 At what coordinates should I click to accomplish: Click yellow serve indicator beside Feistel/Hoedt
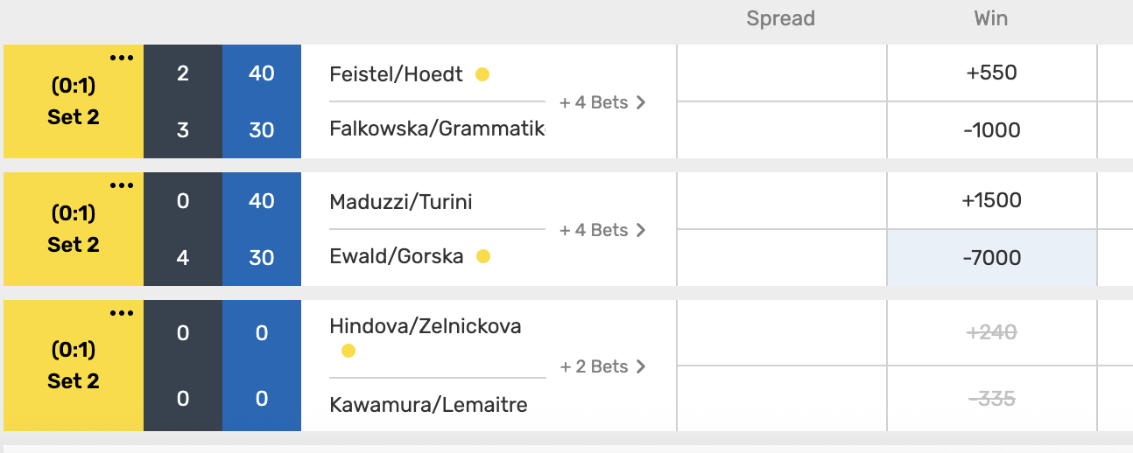point(482,74)
